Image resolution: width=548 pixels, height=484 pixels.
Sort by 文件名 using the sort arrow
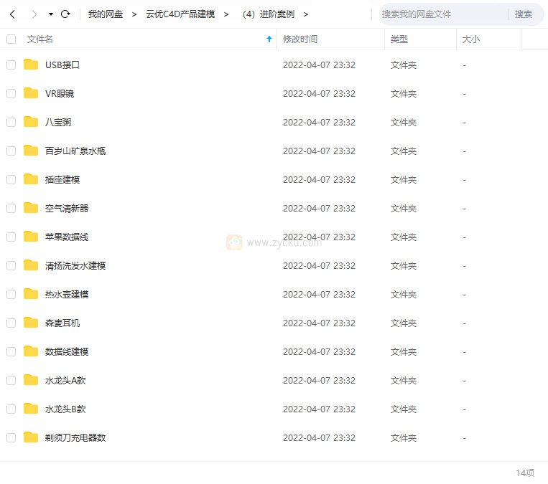click(269, 39)
